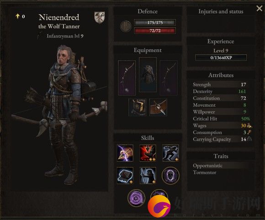Select the lightning arrow shot skill icon
The height and width of the screenshot is (220, 265).
(x=125, y=153)
